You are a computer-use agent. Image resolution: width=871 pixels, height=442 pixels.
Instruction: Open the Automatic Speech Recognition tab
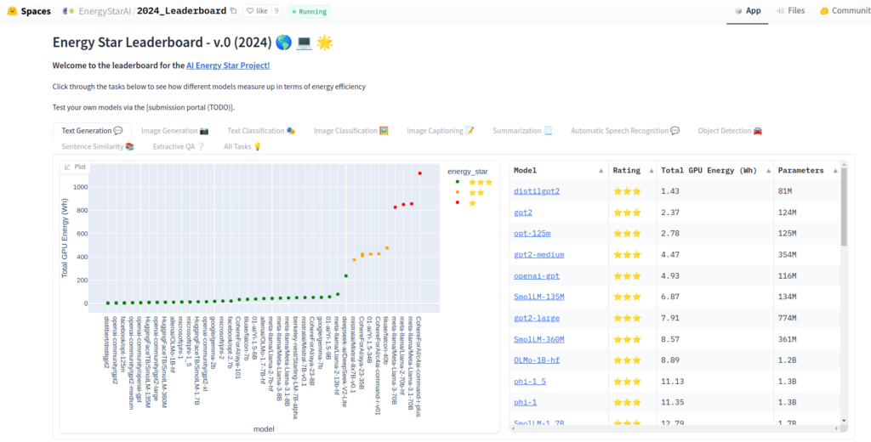coord(625,131)
